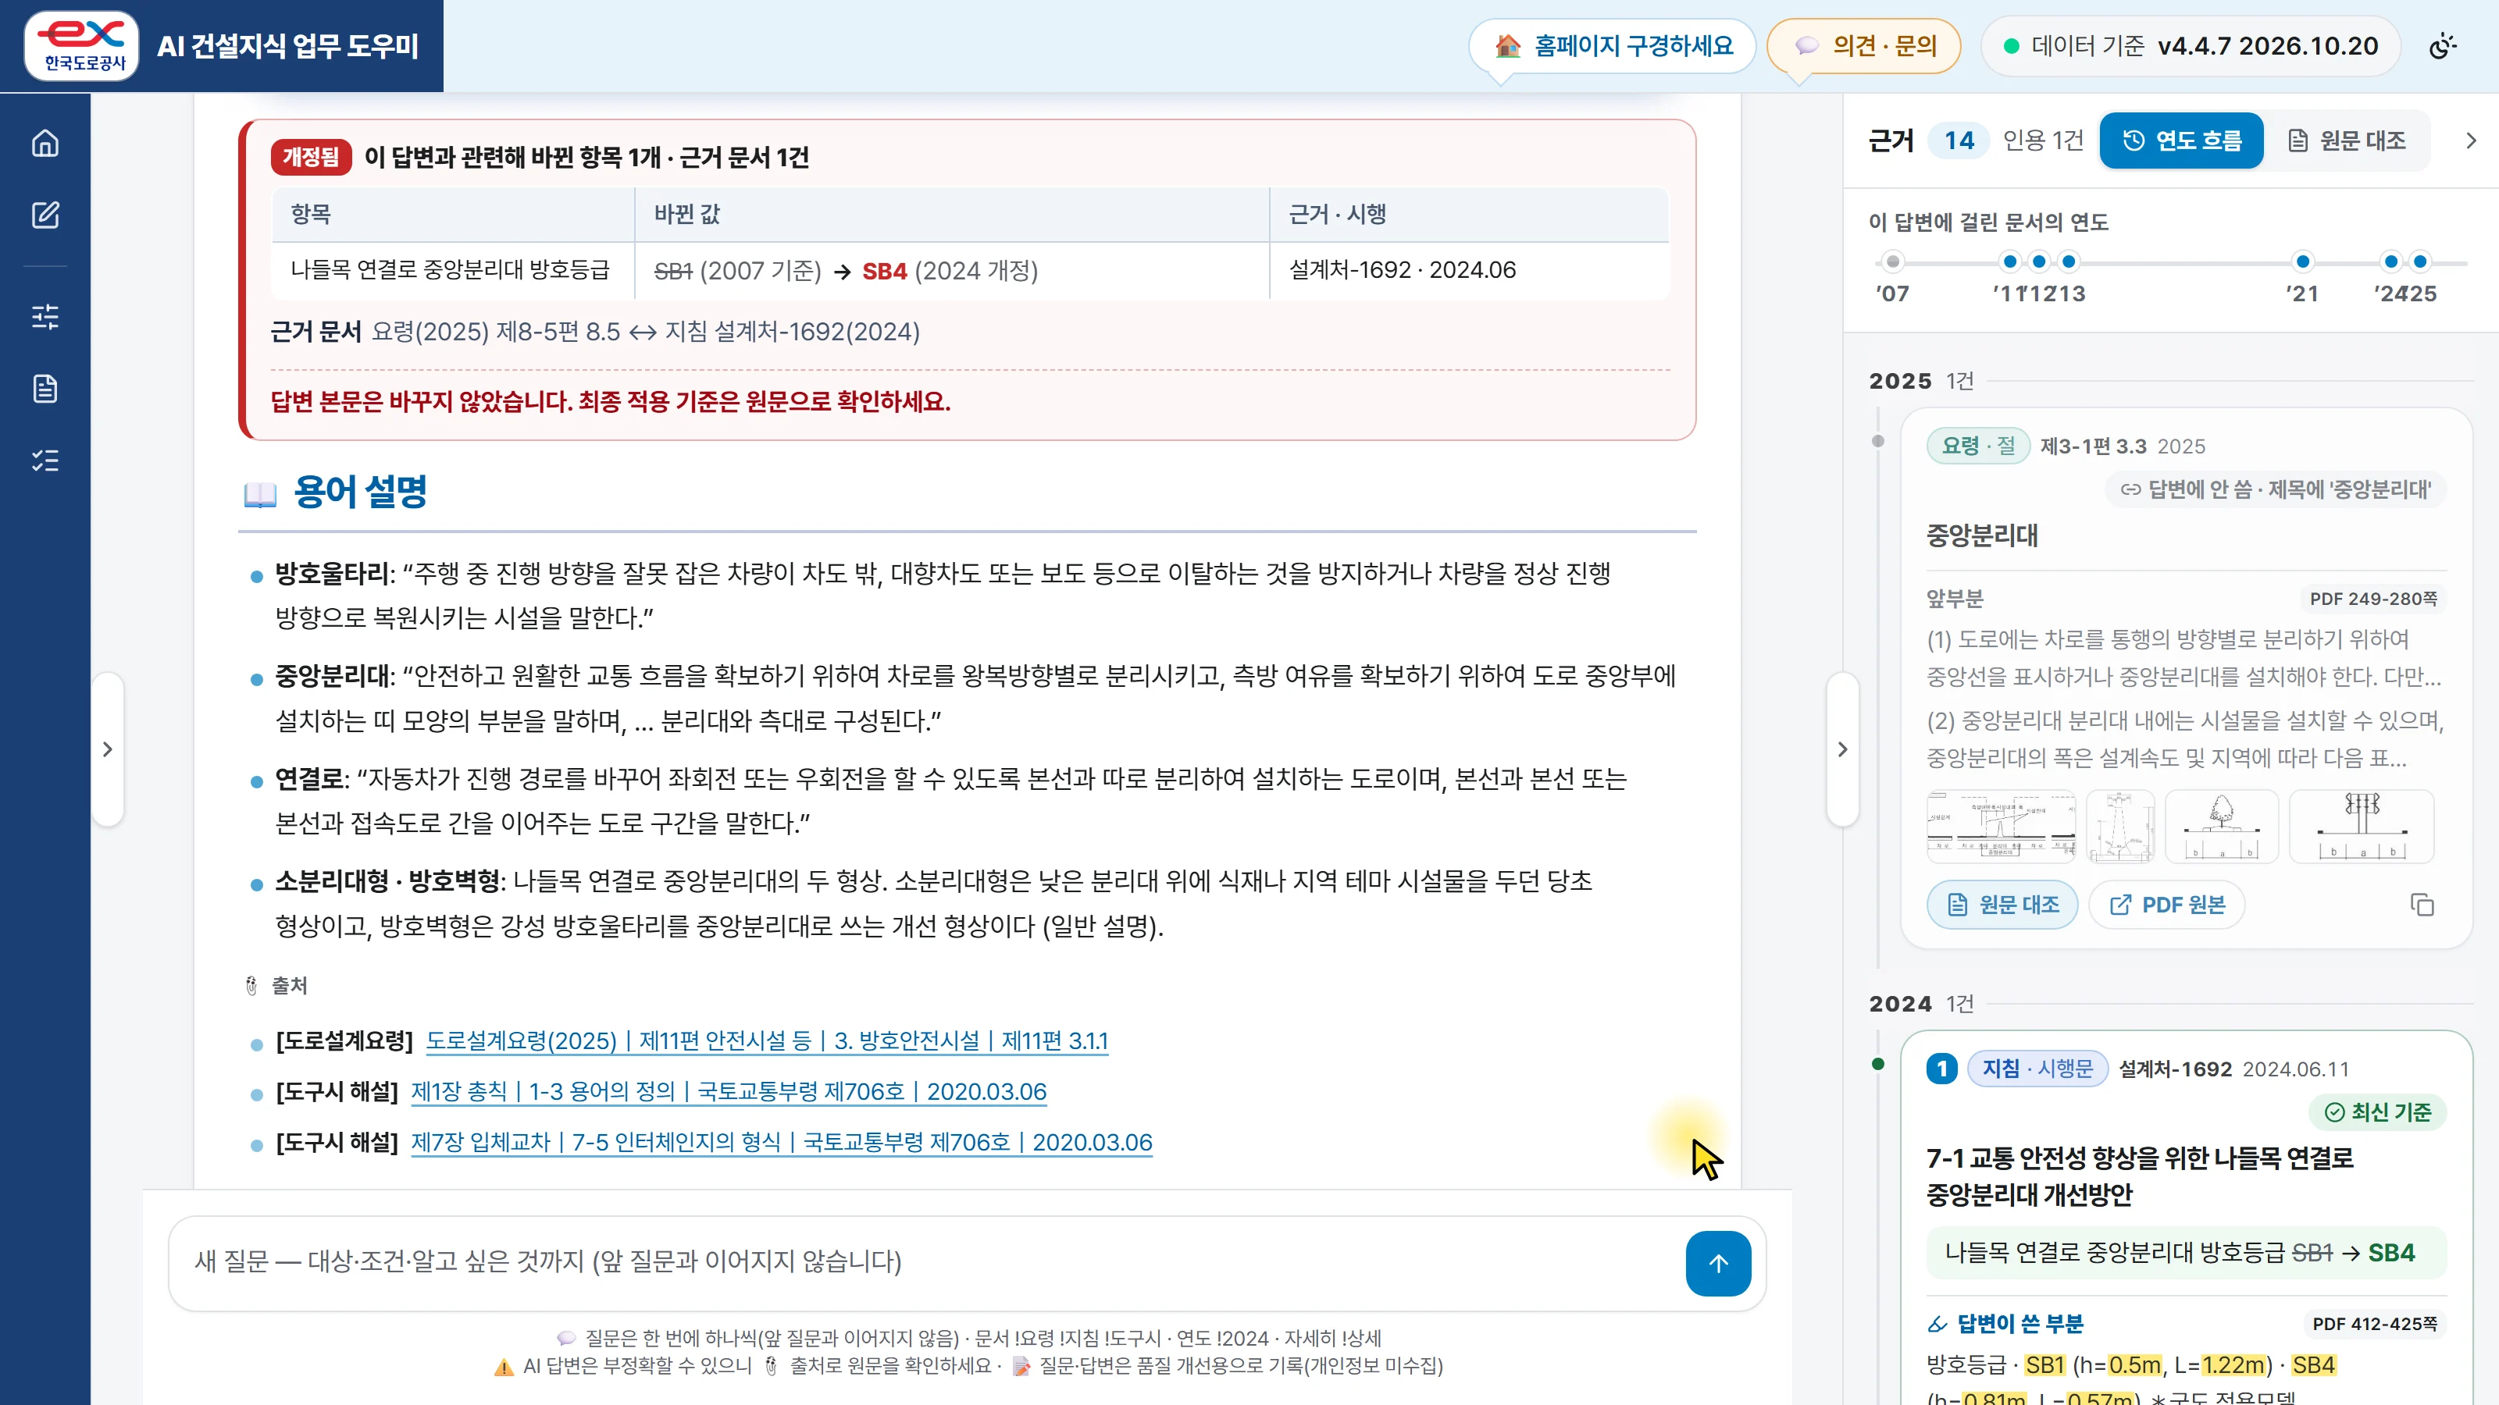
Task: Click the '24 timeline dot
Action: click(x=2391, y=261)
